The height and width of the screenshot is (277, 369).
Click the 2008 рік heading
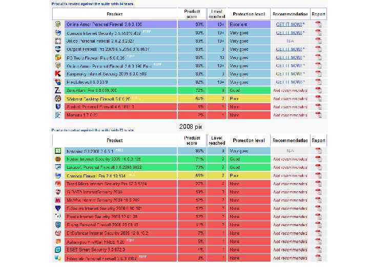click(190, 127)
